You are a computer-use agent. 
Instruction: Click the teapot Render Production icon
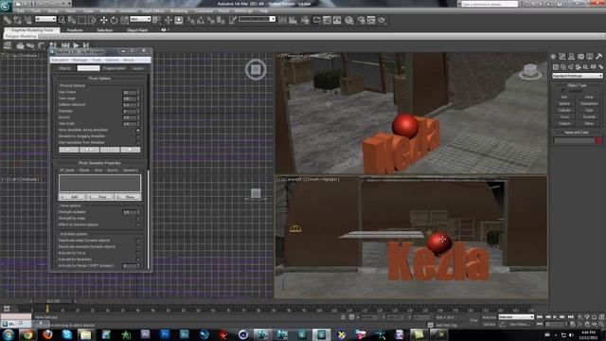pos(382,20)
